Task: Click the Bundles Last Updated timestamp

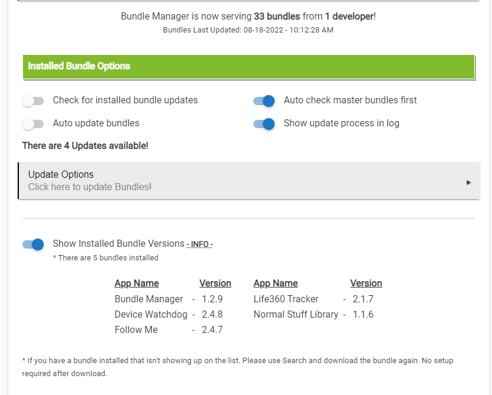Action: click(x=248, y=30)
